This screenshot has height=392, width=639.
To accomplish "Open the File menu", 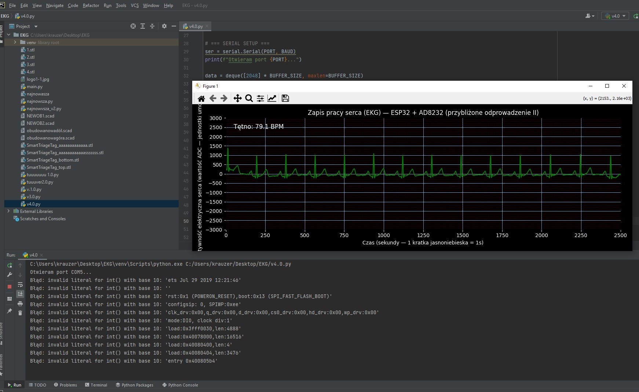I will tap(12, 6).
